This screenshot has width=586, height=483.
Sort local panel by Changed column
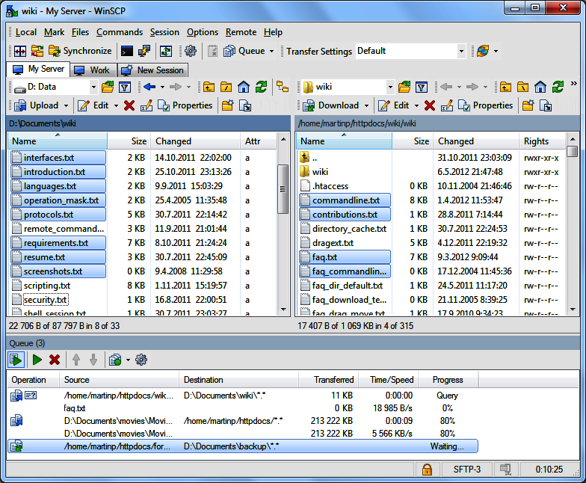[196, 141]
